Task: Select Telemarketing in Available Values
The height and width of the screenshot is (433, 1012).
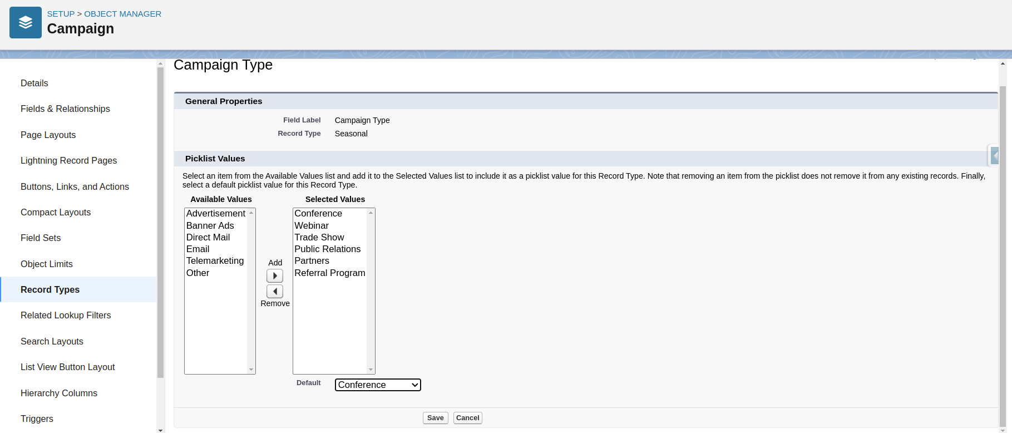Action: tap(215, 260)
